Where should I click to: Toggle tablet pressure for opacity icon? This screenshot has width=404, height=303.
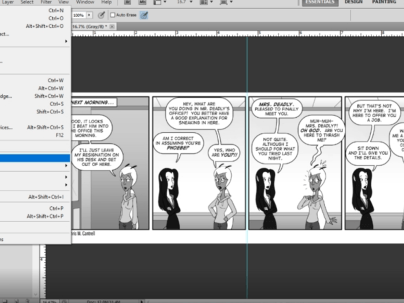point(102,15)
